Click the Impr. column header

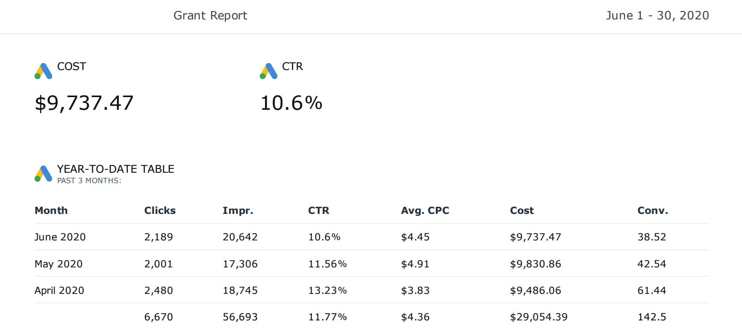(238, 211)
